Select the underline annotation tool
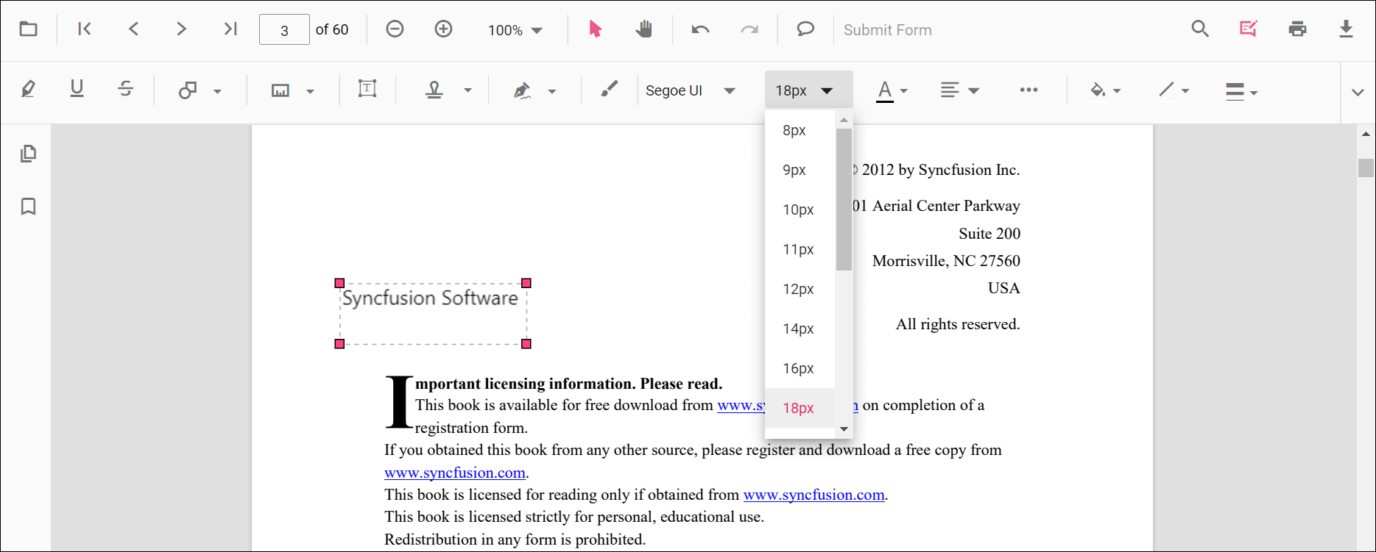1376x552 pixels. (77, 90)
